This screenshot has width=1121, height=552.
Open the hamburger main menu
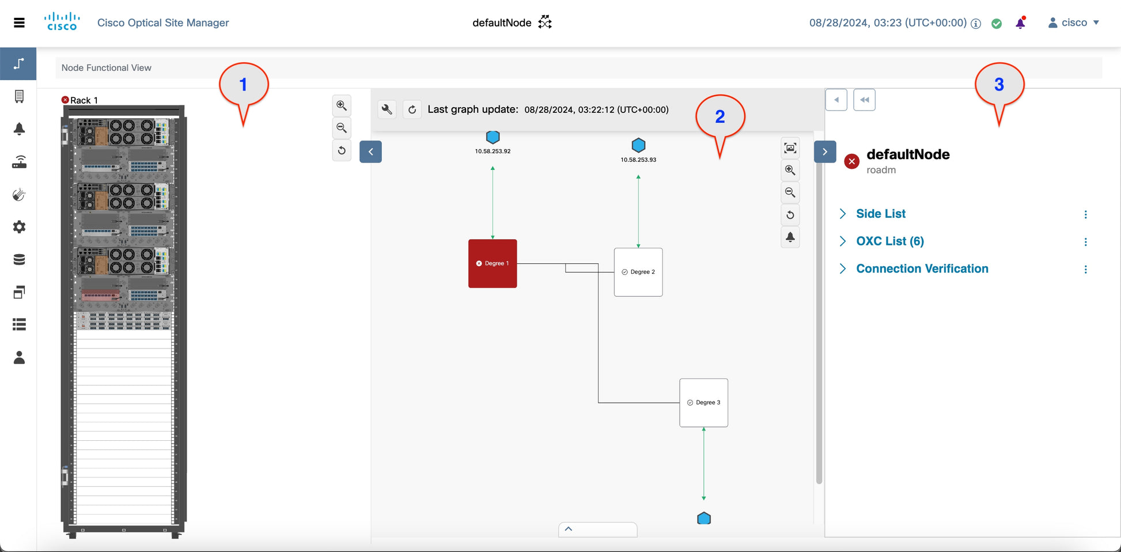click(x=19, y=22)
